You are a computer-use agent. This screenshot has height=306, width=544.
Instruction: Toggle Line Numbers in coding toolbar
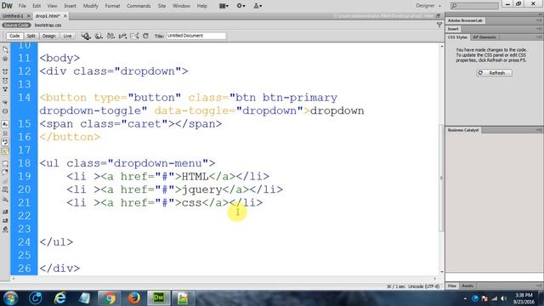(5, 124)
